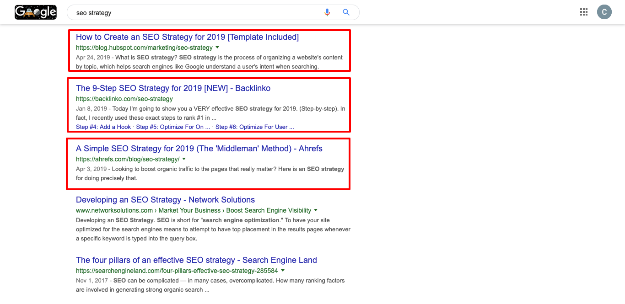Screen dimensions: 625x304
Task: Click the URL text https://blog.hubspot.com/marketing/seo-strategy
Action: [x=144, y=48]
